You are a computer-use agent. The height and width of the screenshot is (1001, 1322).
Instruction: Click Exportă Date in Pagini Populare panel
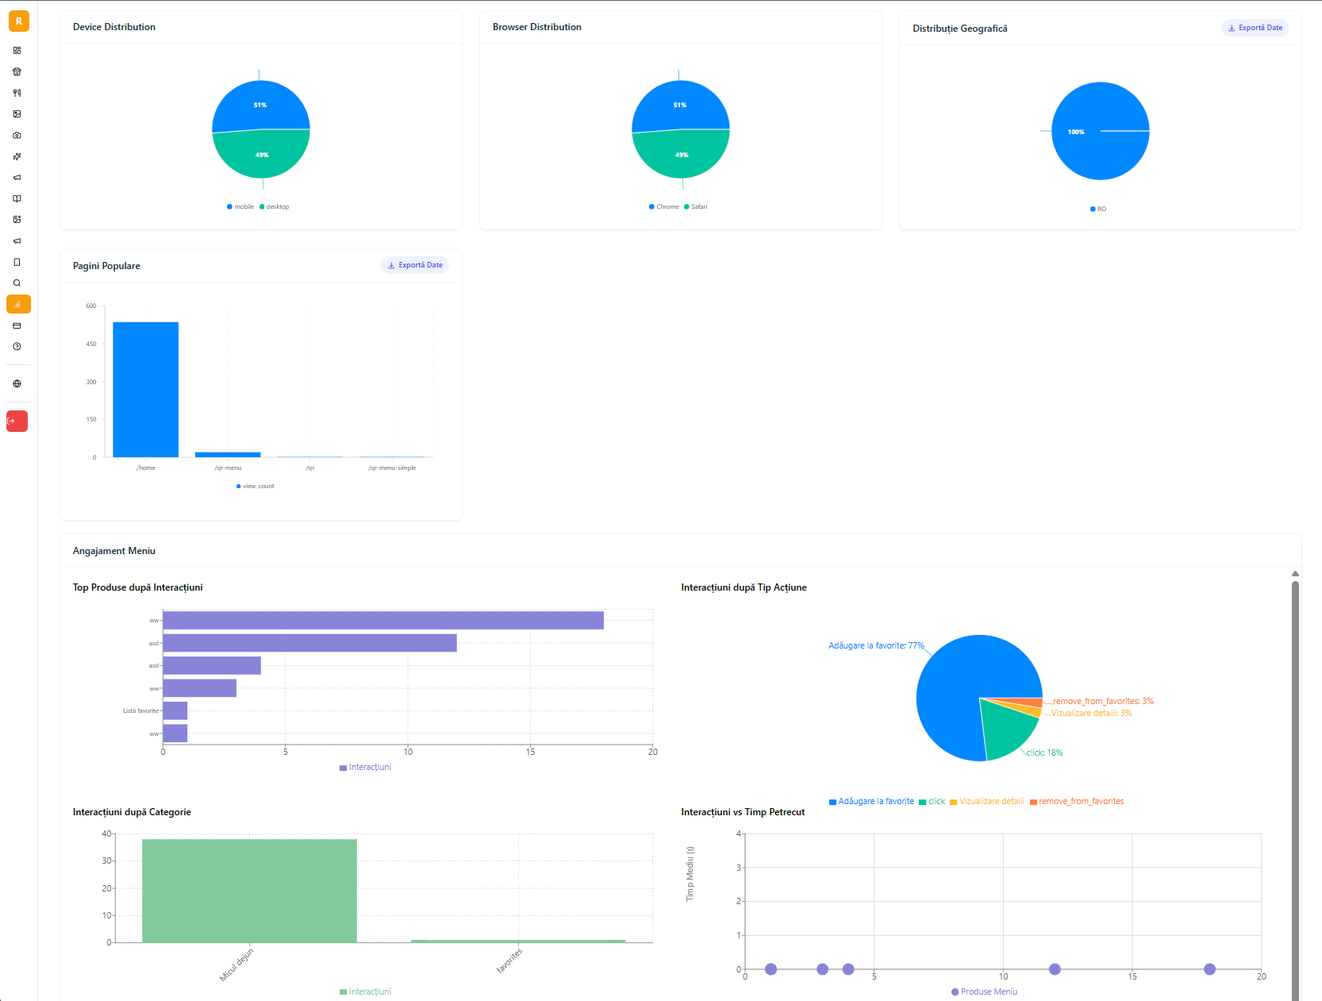tap(414, 265)
